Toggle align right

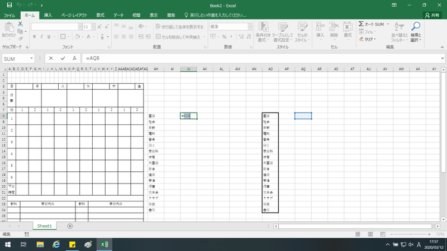[131, 37]
